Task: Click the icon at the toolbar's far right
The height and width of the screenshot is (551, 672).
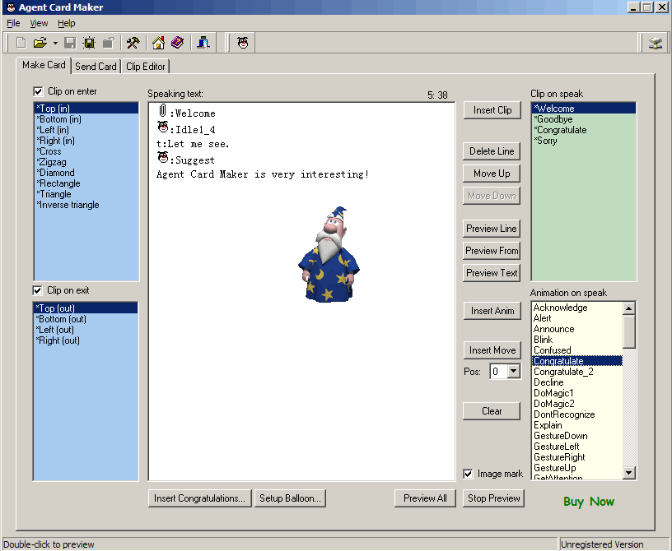Action: coord(656,43)
